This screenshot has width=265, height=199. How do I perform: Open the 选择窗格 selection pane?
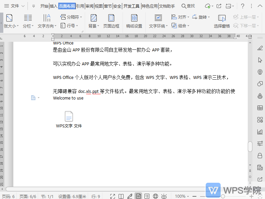coord(222,21)
